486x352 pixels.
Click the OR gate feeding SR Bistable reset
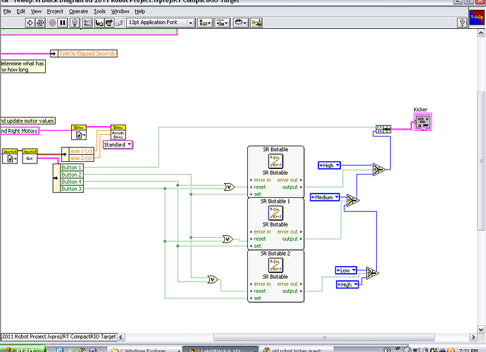229,187
